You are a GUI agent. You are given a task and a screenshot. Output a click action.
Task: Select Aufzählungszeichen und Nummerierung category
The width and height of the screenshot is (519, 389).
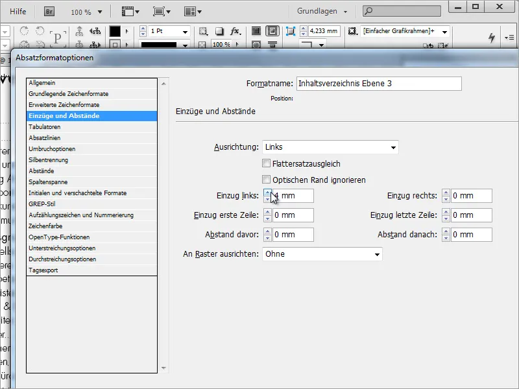(x=91, y=215)
